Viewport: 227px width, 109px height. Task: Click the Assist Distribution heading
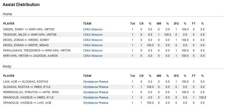click(21, 5)
